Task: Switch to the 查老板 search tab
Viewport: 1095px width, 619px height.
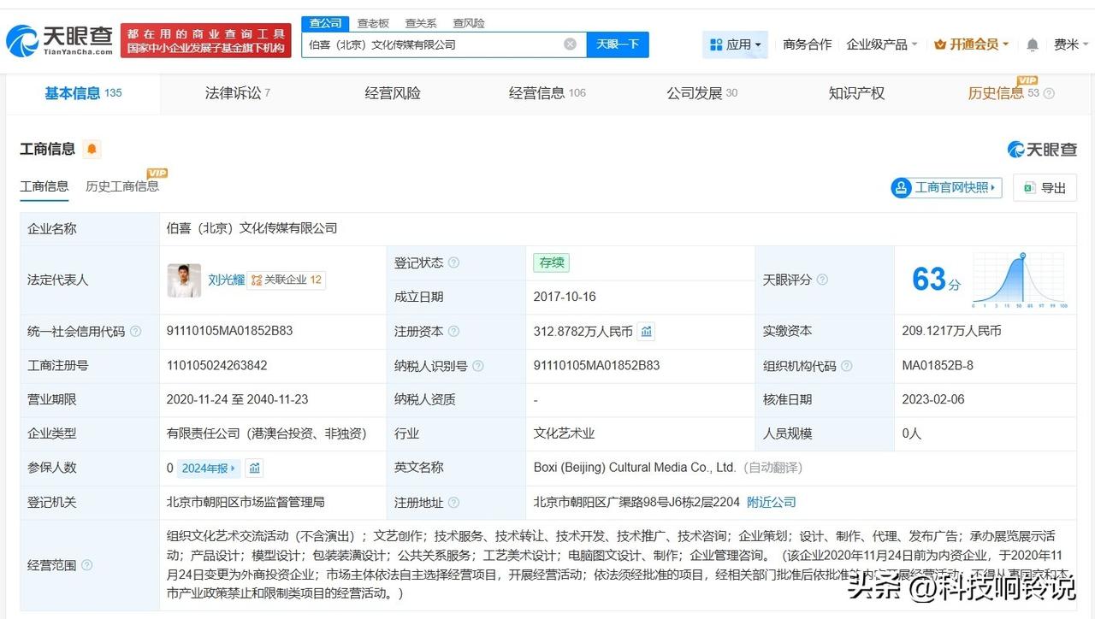Action: [373, 23]
